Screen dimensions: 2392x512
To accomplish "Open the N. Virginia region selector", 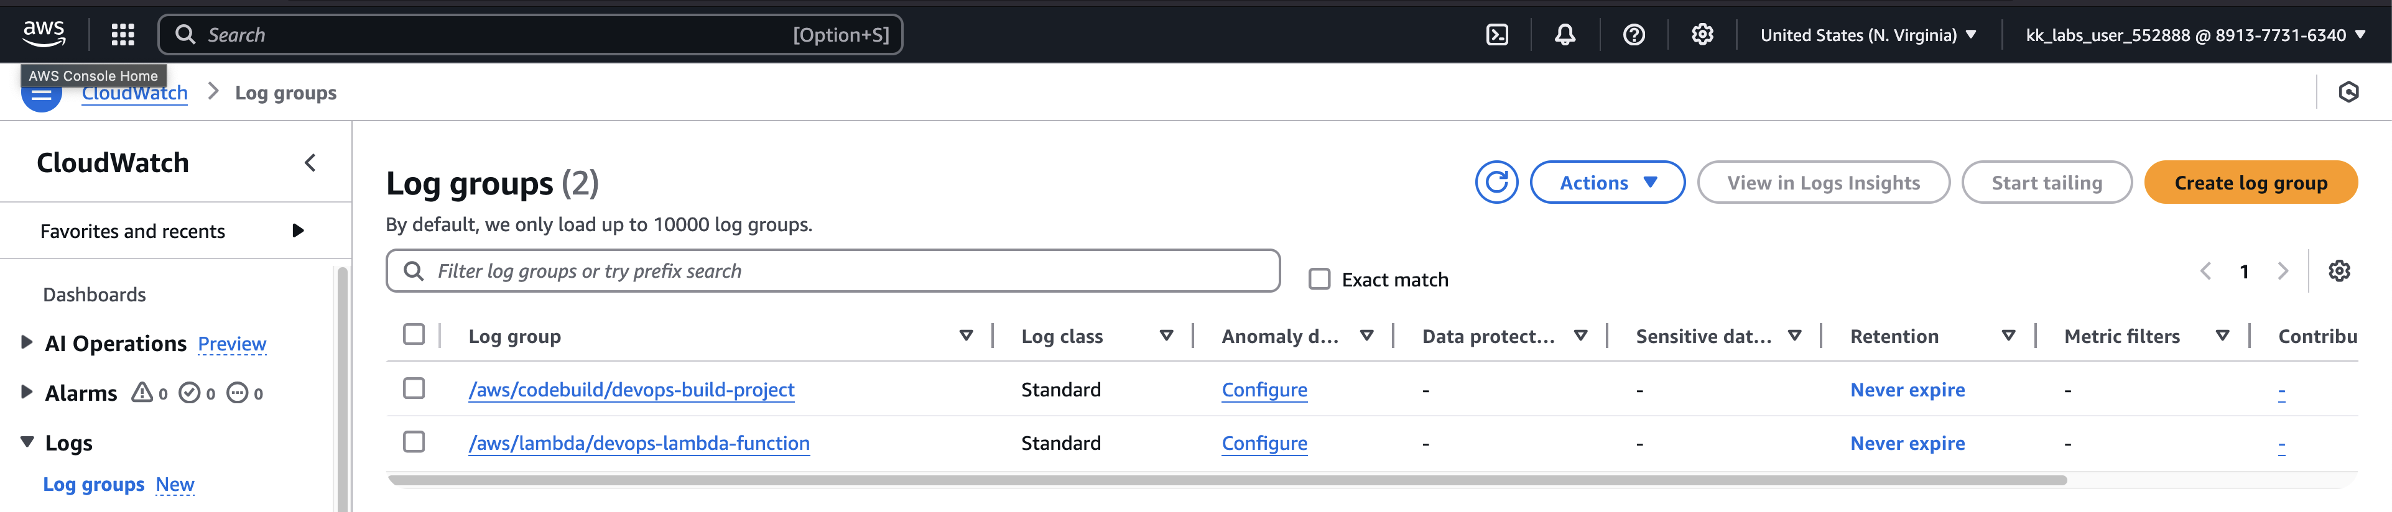I will [x=1867, y=35].
